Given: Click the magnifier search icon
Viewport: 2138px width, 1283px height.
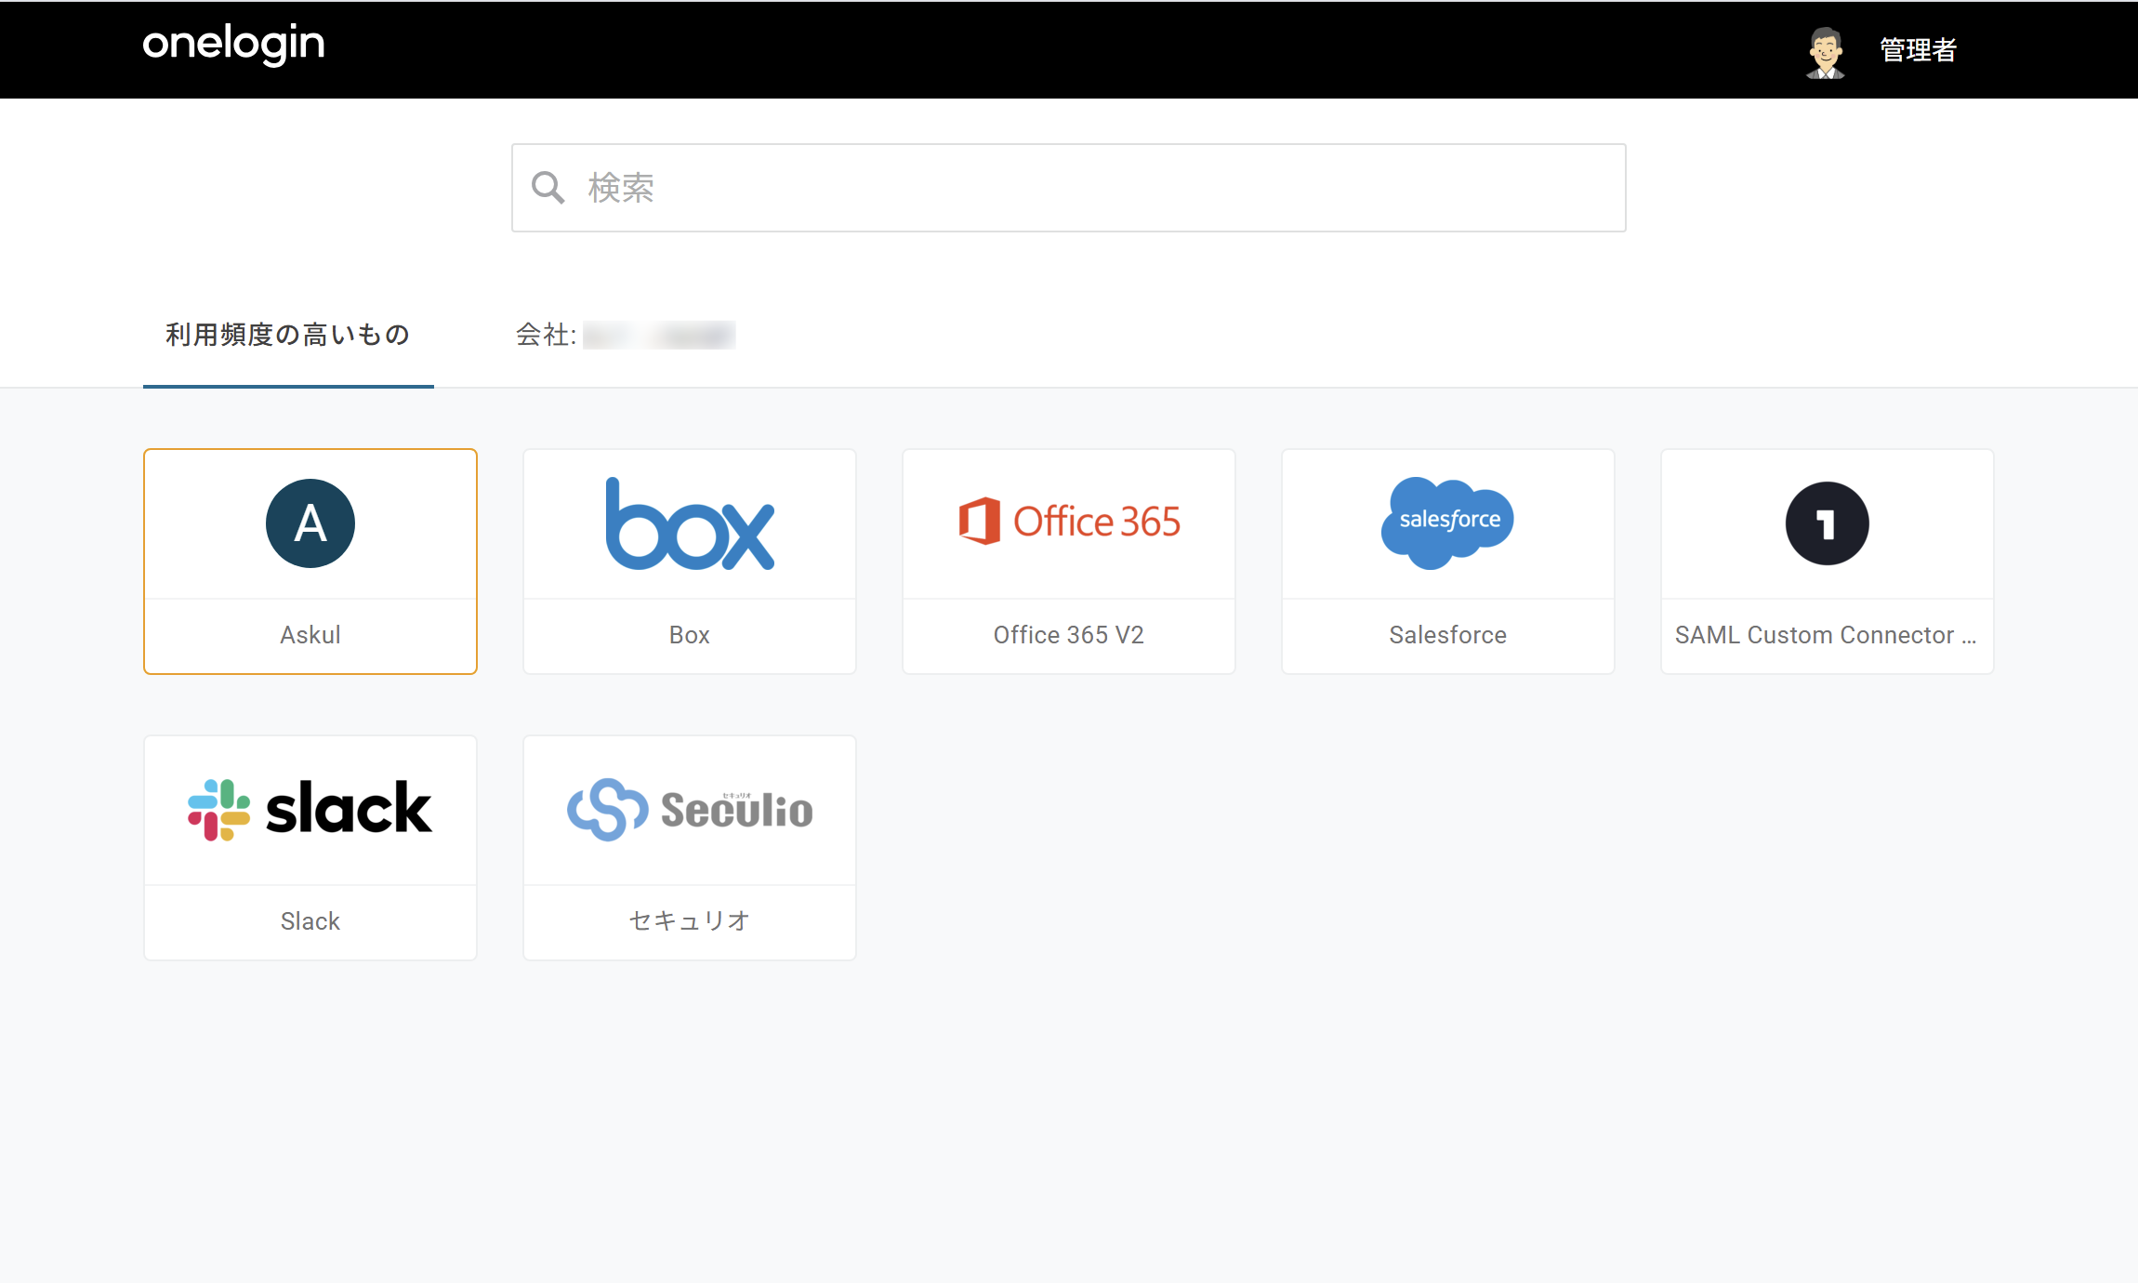Looking at the screenshot, I should pos(548,188).
